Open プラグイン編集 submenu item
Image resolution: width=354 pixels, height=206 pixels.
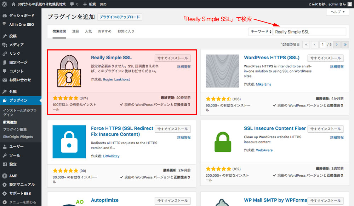click(15, 129)
